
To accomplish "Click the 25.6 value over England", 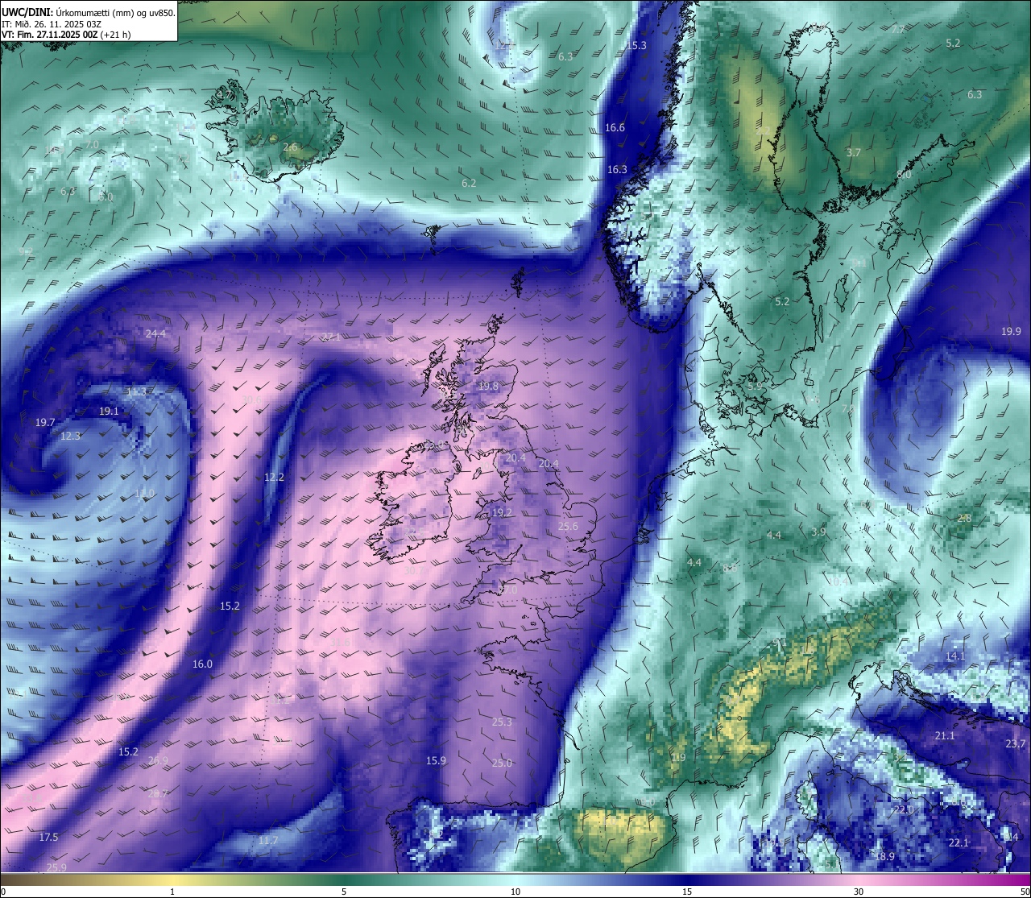I will pos(568,527).
